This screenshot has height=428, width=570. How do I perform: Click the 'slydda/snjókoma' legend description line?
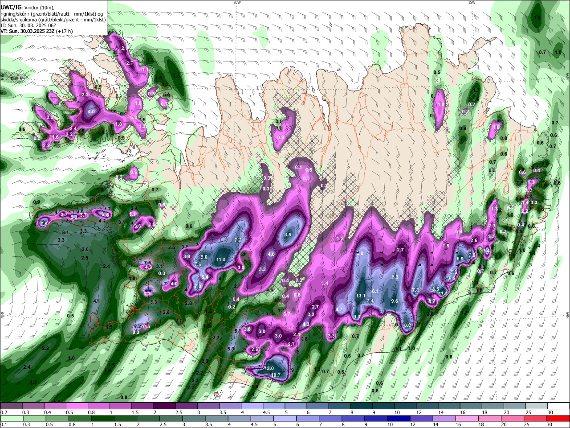click(x=53, y=20)
